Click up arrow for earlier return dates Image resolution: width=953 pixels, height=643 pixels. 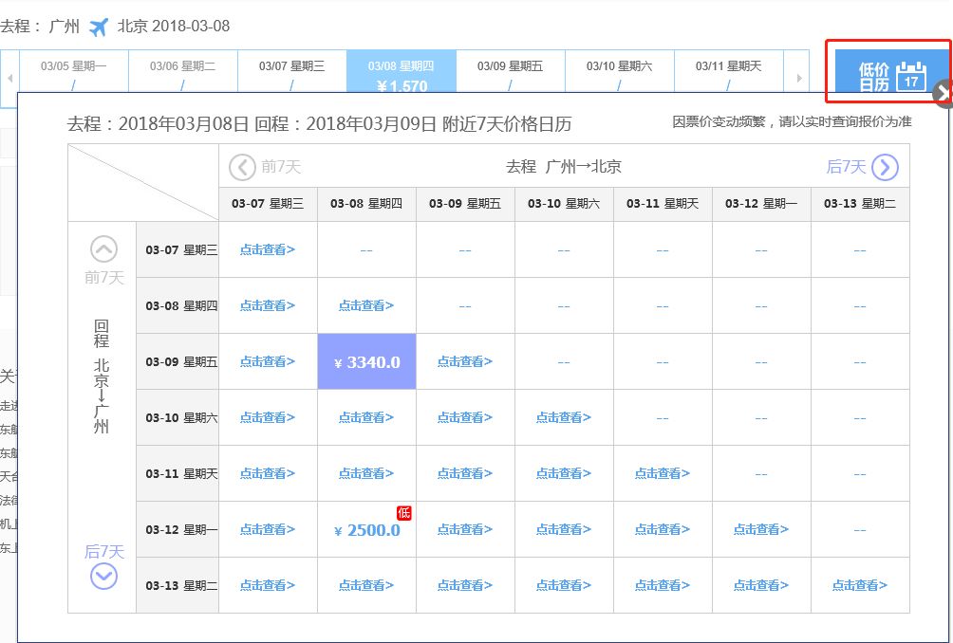tap(103, 250)
